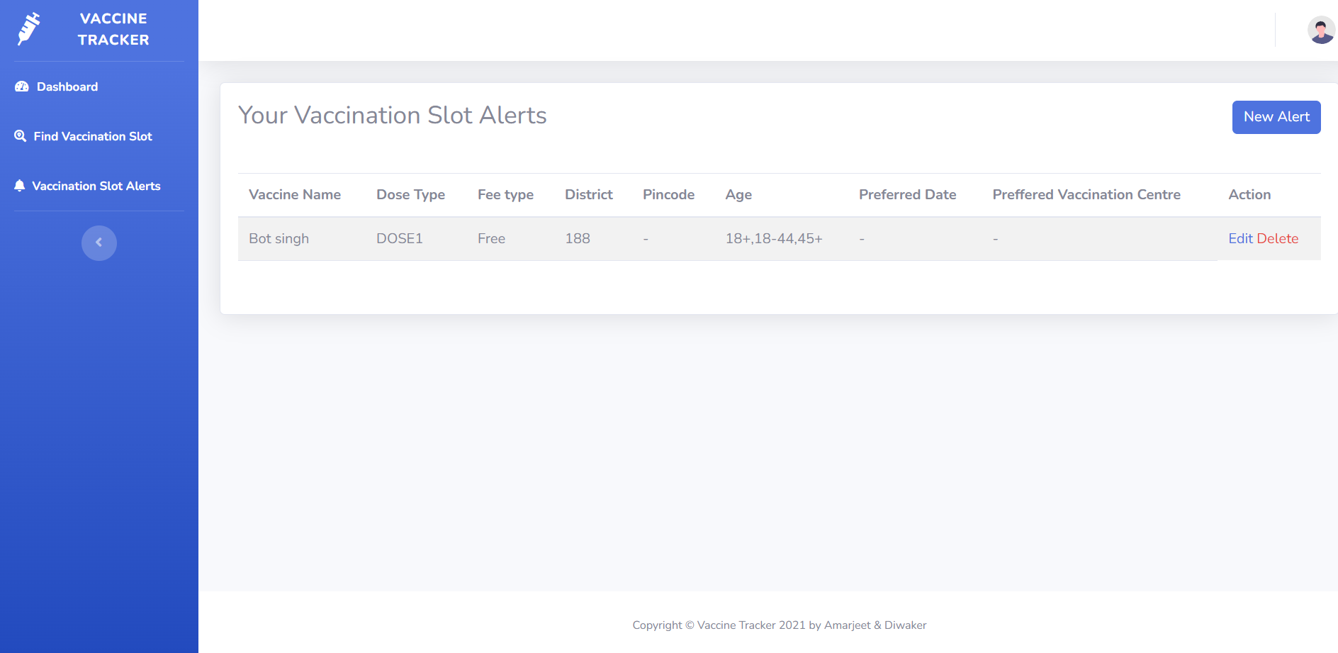Click the syringe logo icon
1338x653 pixels.
(28, 29)
